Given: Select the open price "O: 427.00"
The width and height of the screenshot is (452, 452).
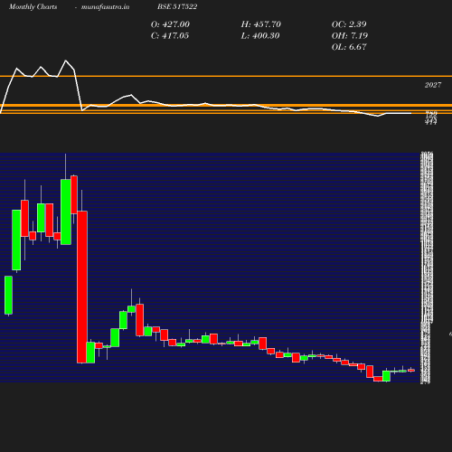Looking at the screenshot, I should [x=170, y=24].
